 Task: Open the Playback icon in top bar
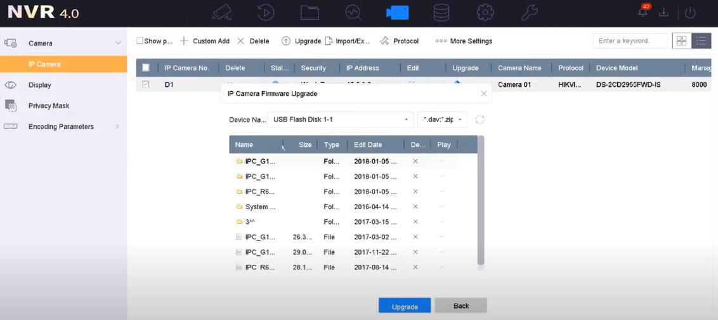[x=266, y=13]
